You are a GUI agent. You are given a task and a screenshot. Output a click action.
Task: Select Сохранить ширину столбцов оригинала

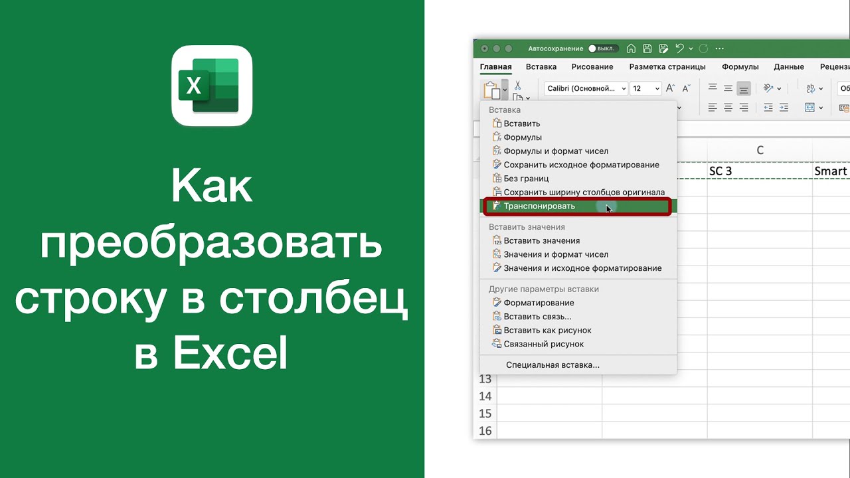[578, 193]
